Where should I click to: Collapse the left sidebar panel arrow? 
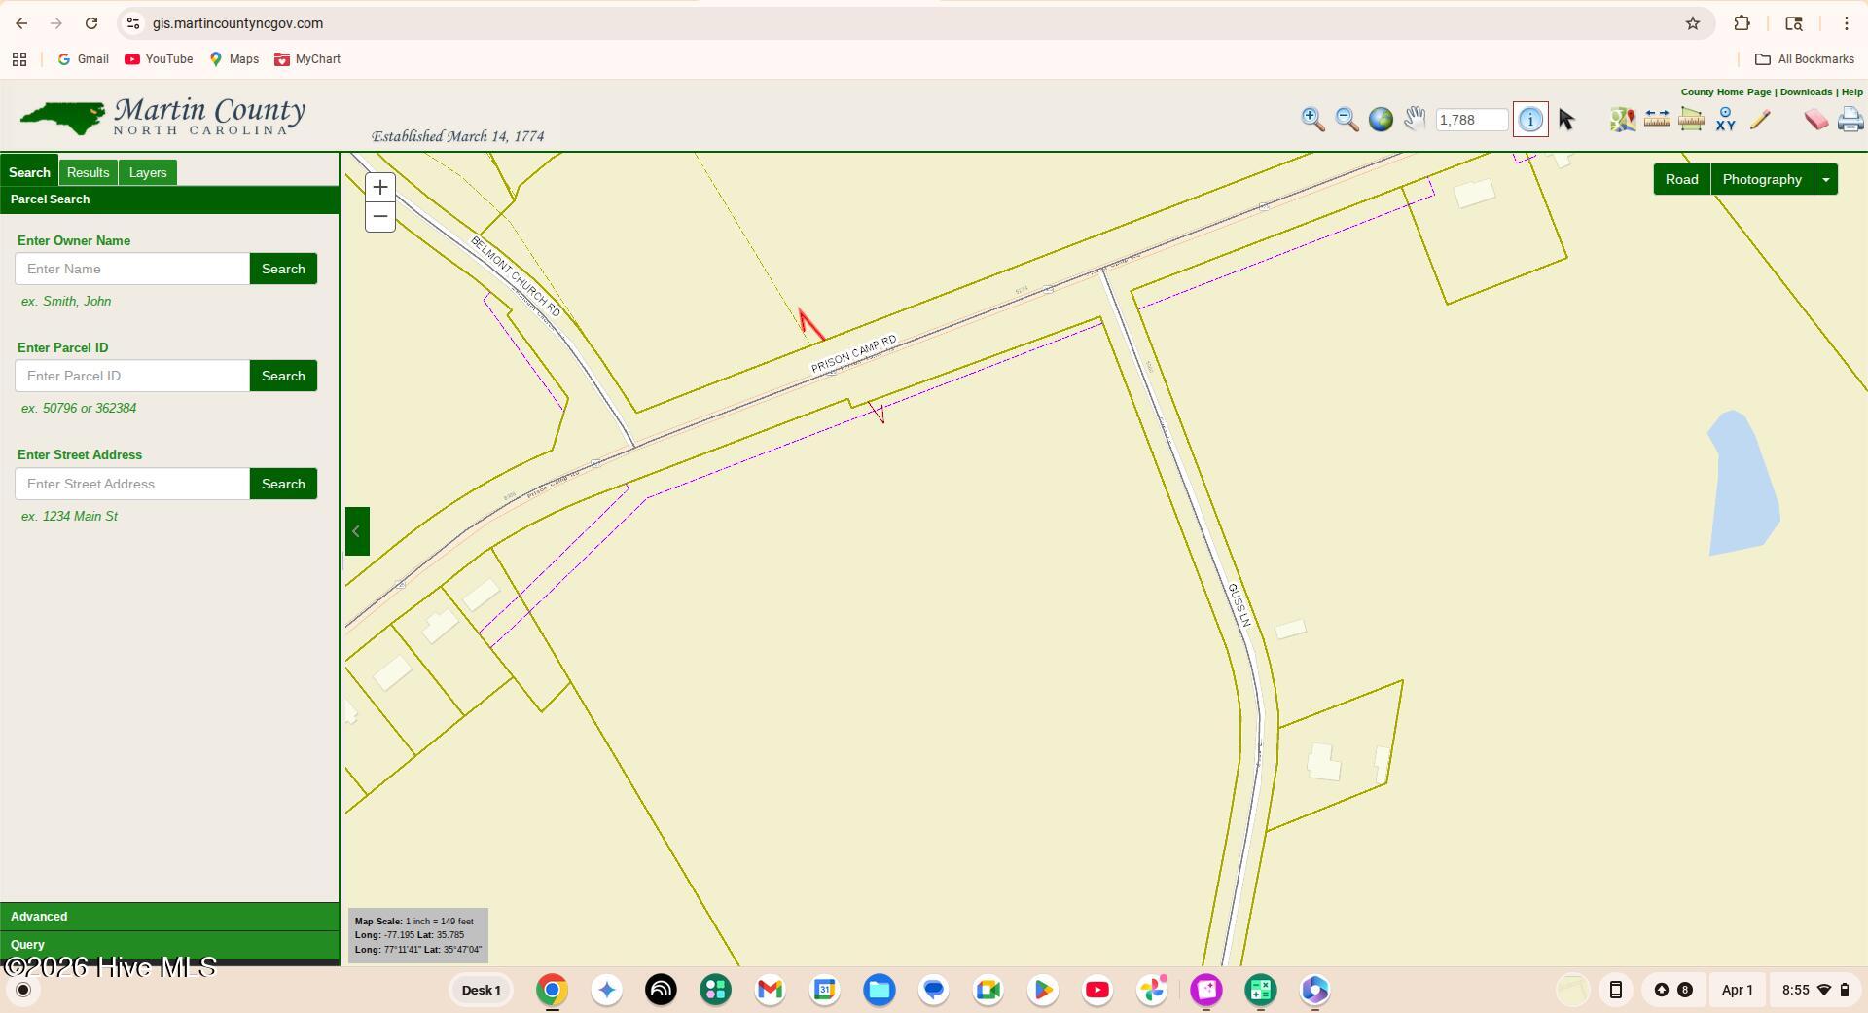coord(357,531)
